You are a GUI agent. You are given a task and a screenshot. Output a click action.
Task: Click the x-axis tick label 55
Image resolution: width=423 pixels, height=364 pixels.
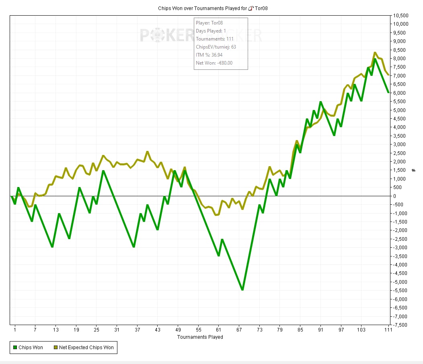pyautogui.click(x=198, y=329)
